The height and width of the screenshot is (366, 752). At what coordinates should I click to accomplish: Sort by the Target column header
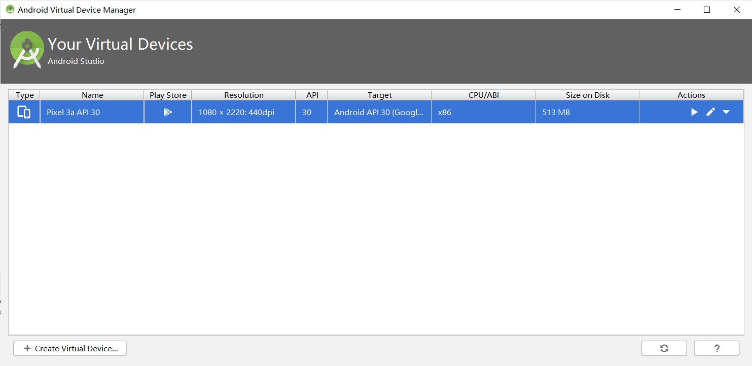coord(379,95)
